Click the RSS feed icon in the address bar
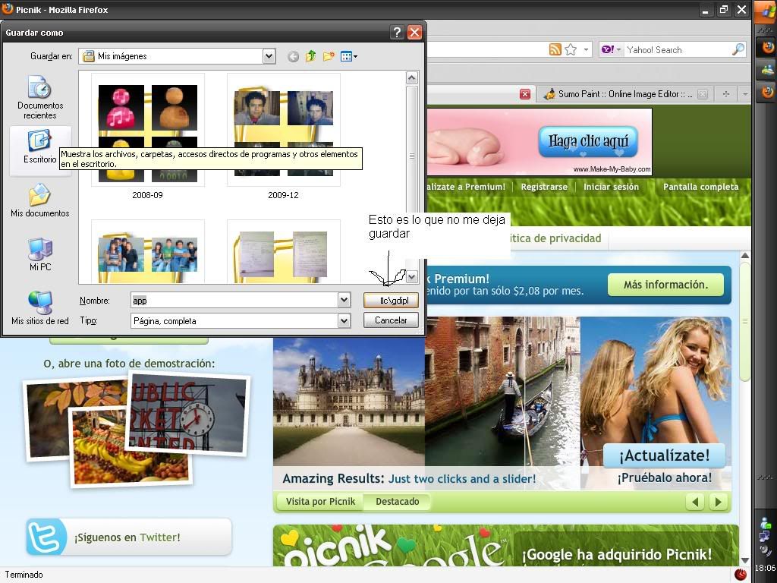This screenshot has height=583, width=777. (x=555, y=49)
